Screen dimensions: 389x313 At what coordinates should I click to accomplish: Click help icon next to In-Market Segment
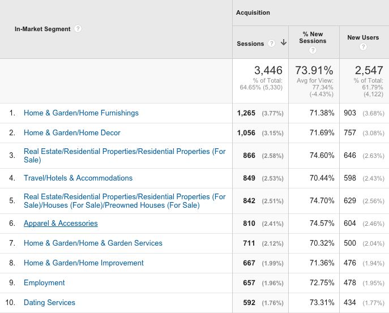(78, 29)
